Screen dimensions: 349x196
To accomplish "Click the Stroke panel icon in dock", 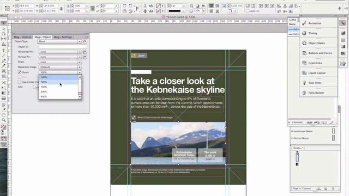I will [343, 40].
